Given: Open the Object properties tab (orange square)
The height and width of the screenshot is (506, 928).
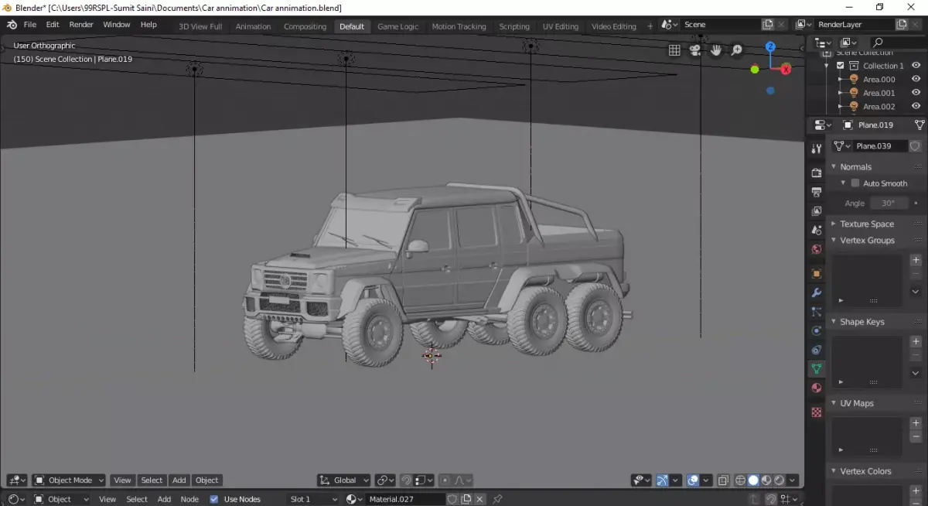Looking at the screenshot, I should [817, 274].
